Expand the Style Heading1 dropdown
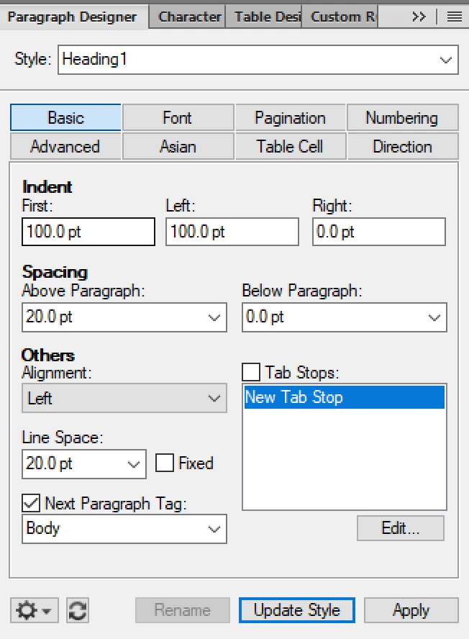The height and width of the screenshot is (639, 469). [446, 60]
